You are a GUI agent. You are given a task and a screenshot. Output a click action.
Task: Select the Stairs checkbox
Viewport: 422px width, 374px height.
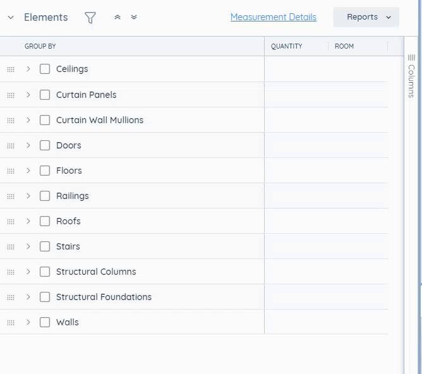45,246
